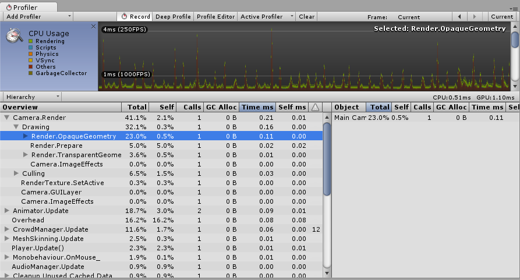Select the Overhead row
This screenshot has height=280, width=520.
click(161, 219)
